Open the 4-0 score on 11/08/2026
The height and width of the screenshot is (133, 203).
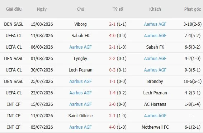coord(112,36)
